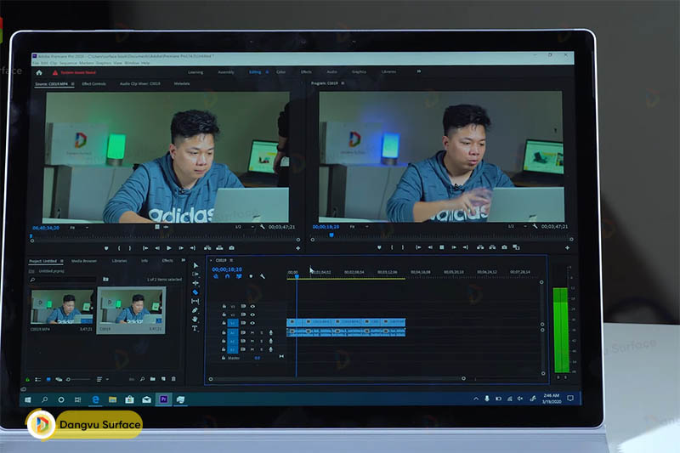The height and width of the screenshot is (453, 680).
Task: Select the Selection tool in the tools panel
Action: [x=195, y=266]
